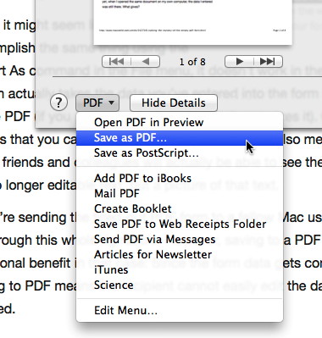The width and height of the screenshot is (322, 338).
Task: Choose iTunes from PDF menu
Action: pos(180,270)
